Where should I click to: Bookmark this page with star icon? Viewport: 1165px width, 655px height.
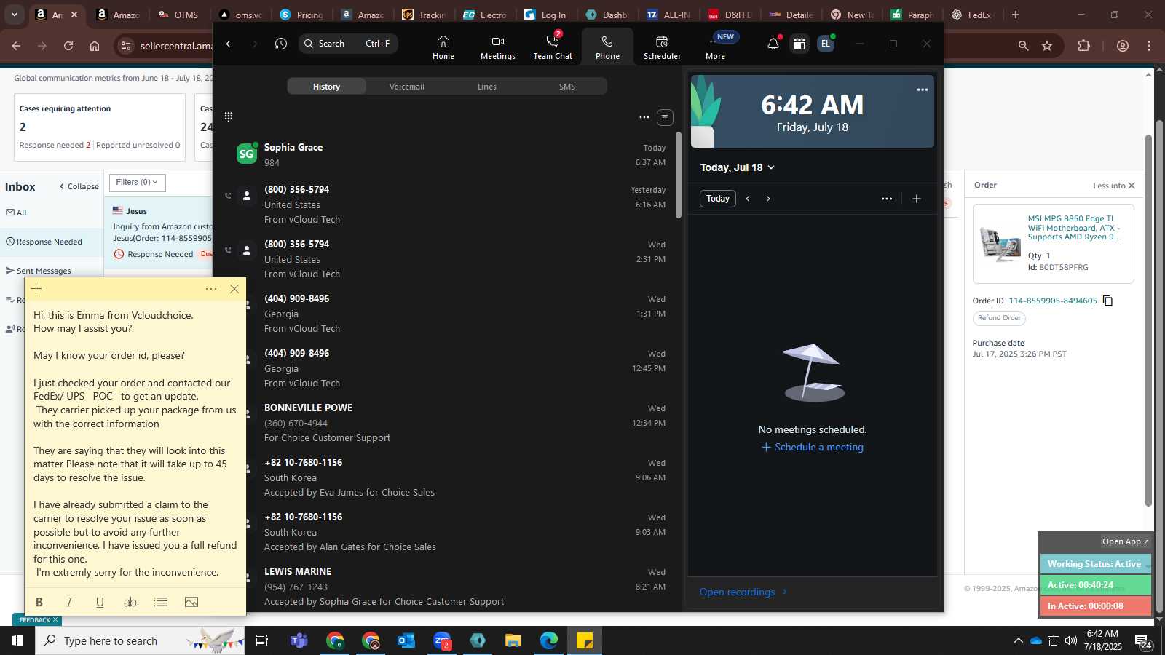pyautogui.click(x=1047, y=46)
